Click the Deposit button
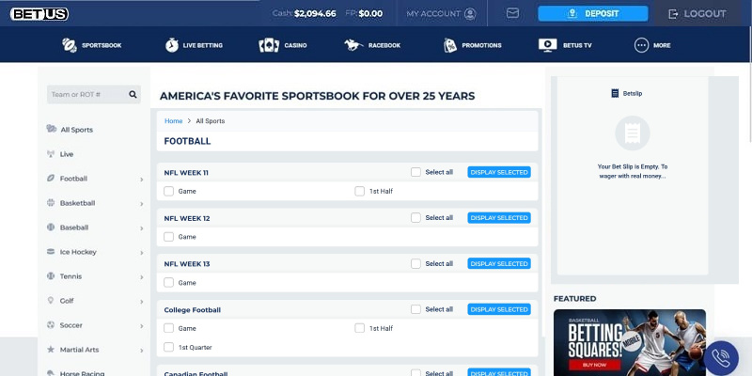 point(593,14)
